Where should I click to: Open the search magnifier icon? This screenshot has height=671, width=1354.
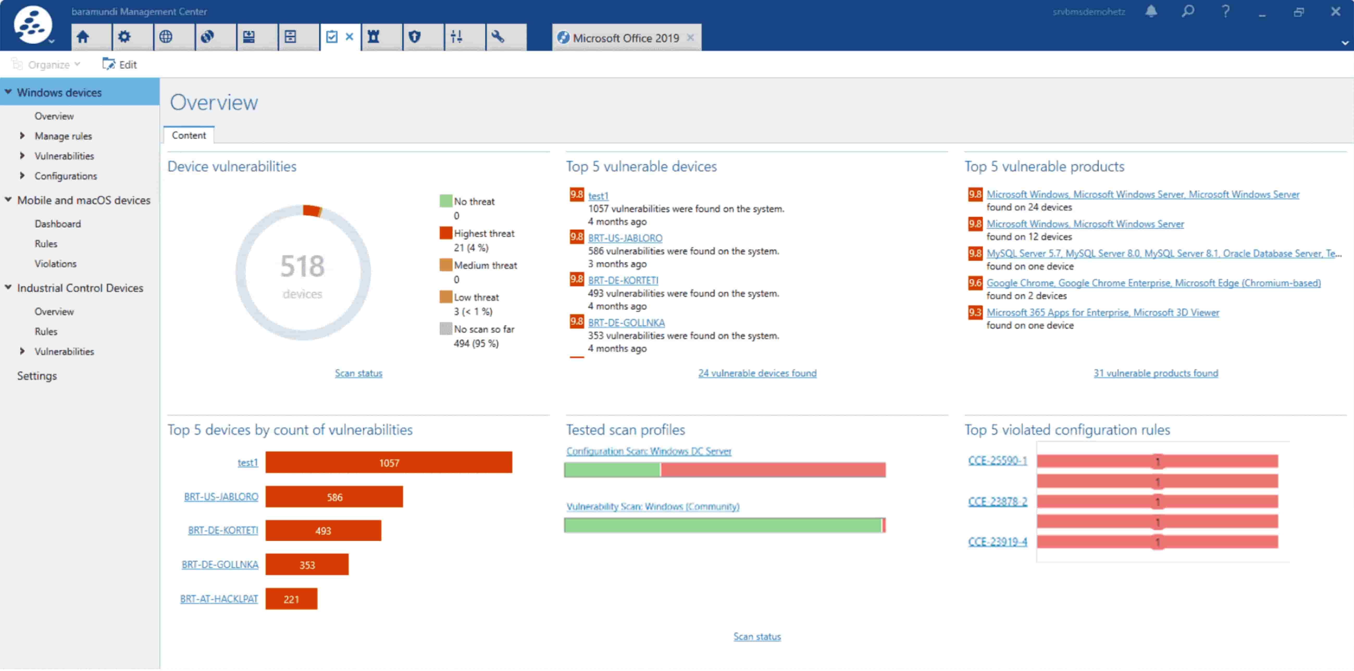coord(1188,11)
